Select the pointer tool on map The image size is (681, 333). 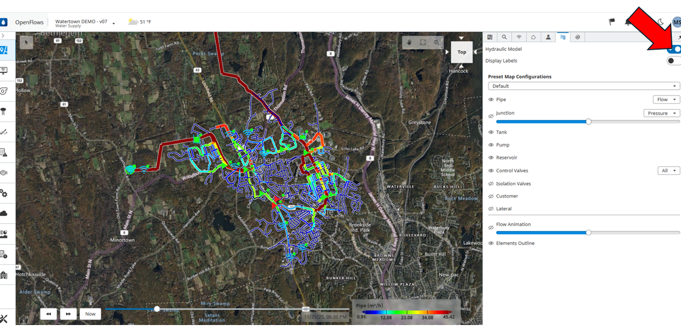pyautogui.click(x=26, y=42)
